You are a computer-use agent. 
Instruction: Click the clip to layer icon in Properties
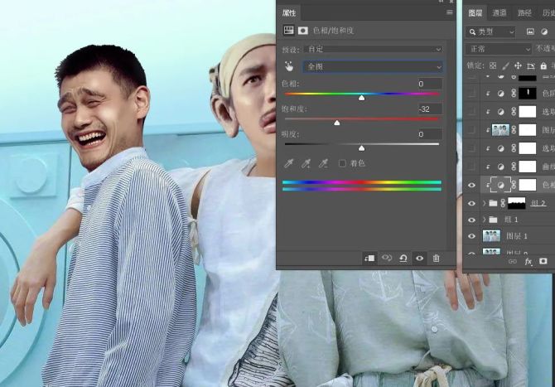369,259
